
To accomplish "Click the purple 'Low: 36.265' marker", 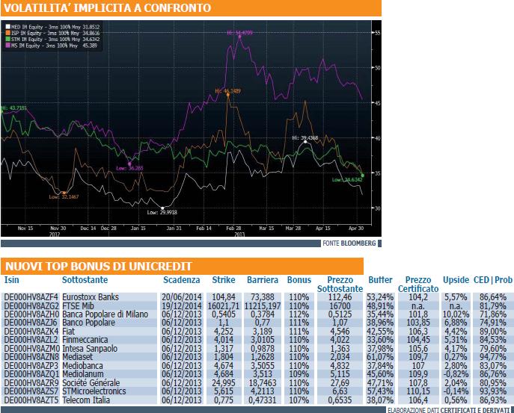I will pos(129,164).
